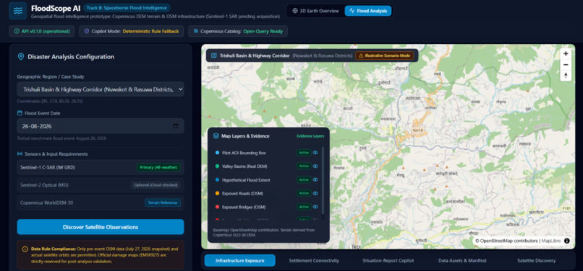Open the Infrastructure Exposure tab
Screen dimensions: 583x271
(x=240, y=261)
